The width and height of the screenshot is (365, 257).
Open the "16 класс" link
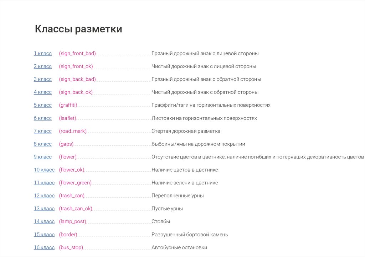44,247
